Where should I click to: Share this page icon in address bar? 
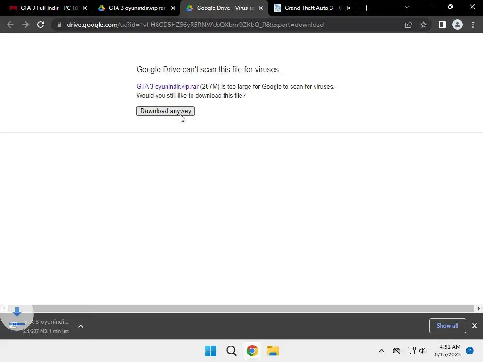(x=408, y=25)
